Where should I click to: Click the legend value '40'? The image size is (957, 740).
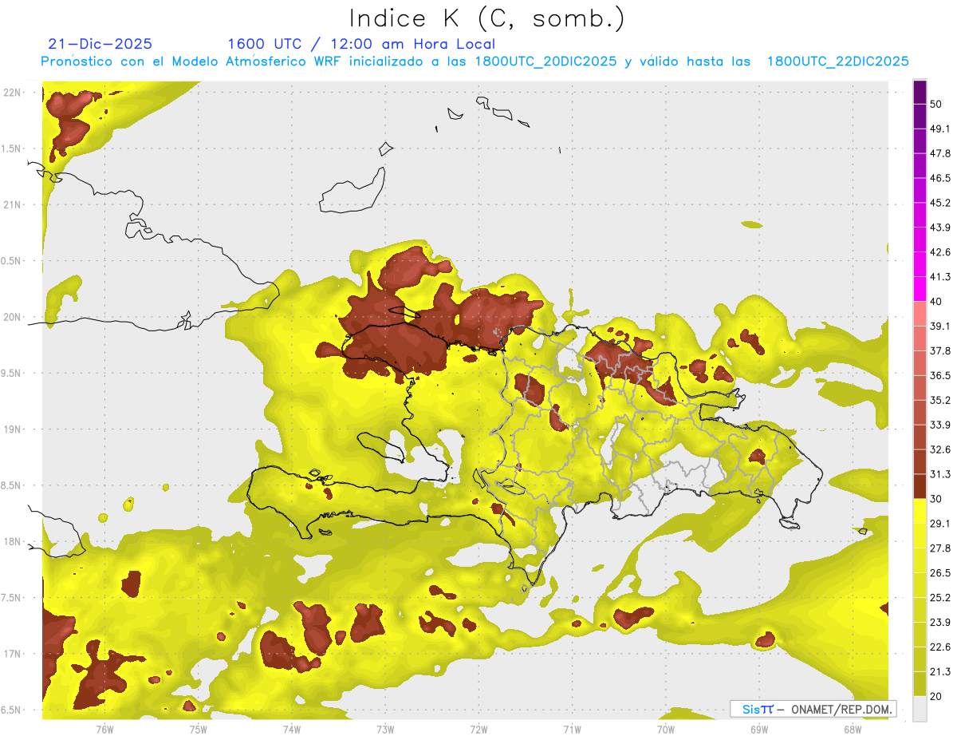[936, 302]
